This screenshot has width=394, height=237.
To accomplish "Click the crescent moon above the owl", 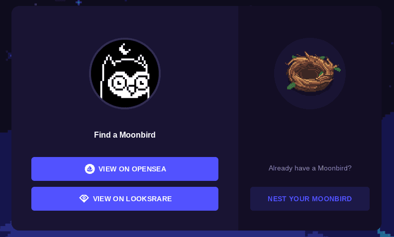I will tap(124, 49).
